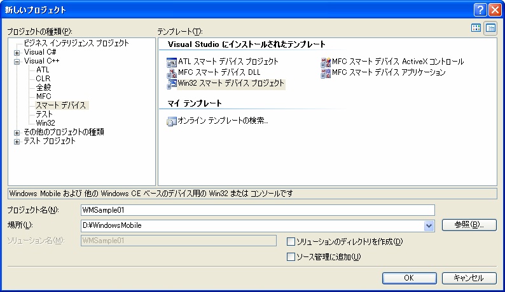
Task: Select Win32 project type in tree
Action: coord(45,123)
